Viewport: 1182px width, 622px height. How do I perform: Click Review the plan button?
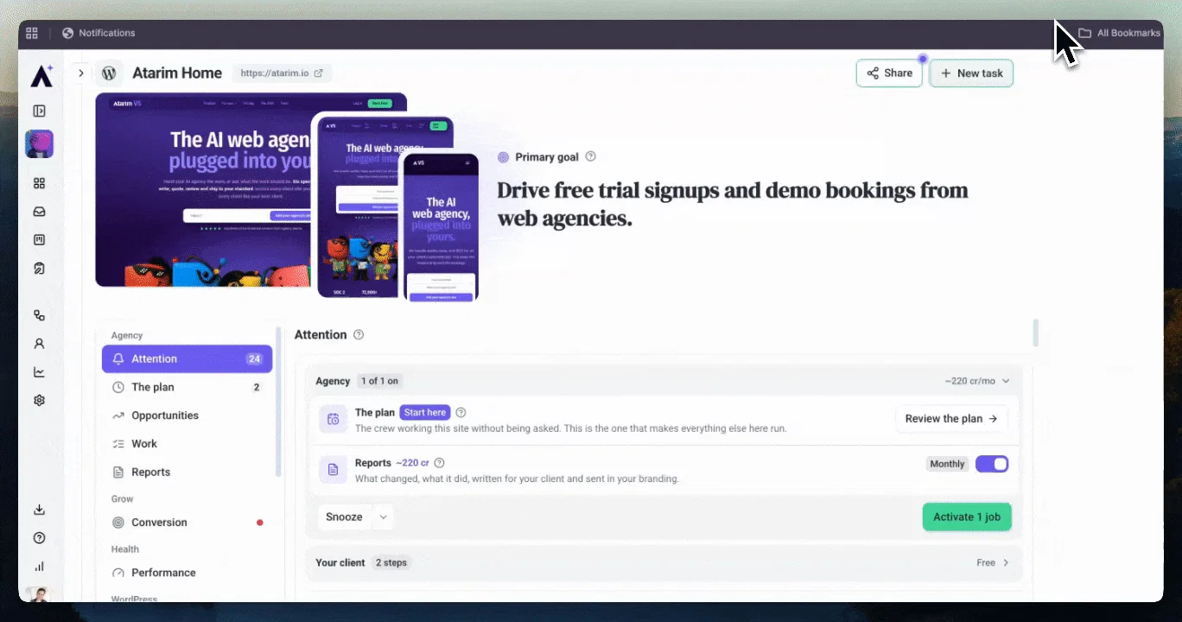click(951, 419)
